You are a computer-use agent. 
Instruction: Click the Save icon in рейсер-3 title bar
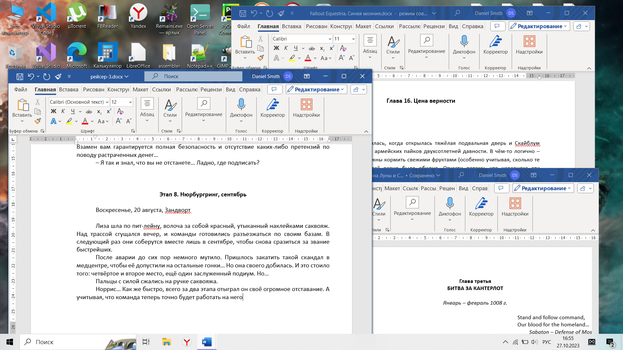coord(20,76)
